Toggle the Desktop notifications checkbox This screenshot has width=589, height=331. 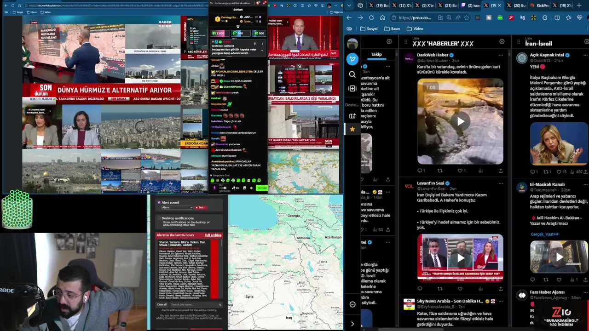[x=159, y=218]
